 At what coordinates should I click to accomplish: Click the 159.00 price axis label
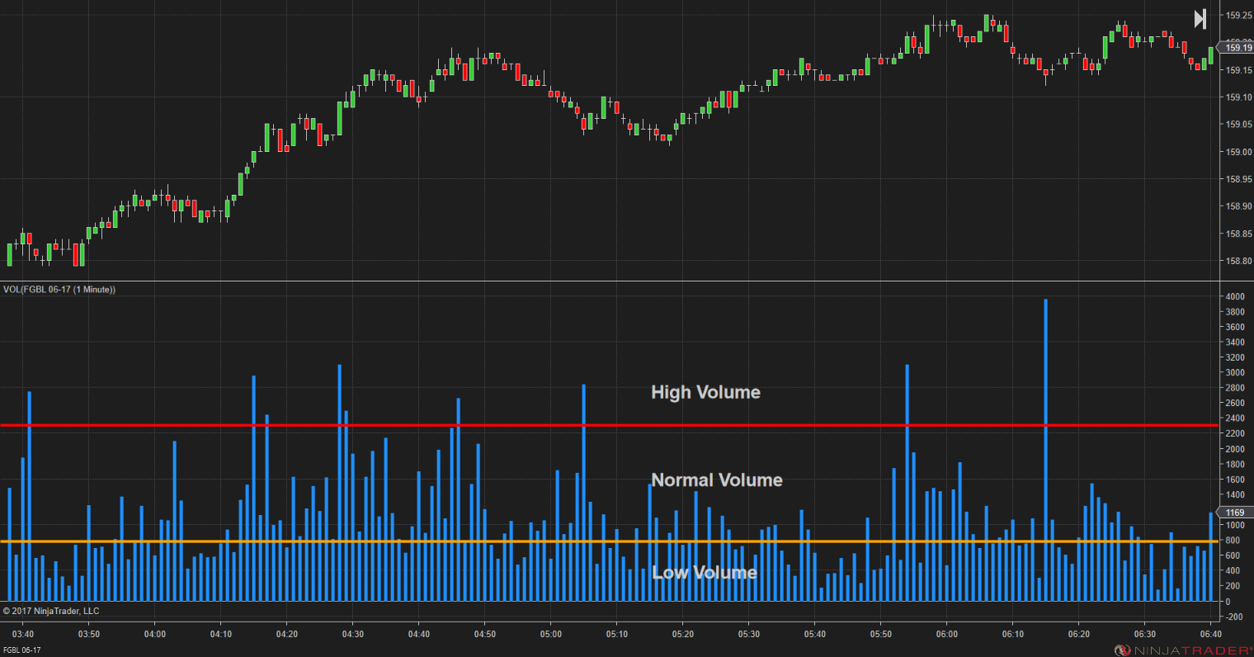pyautogui.click(x=1238, y=152)
